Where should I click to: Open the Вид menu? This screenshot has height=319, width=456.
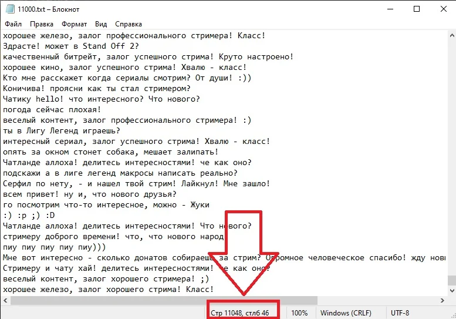(101, 24)
